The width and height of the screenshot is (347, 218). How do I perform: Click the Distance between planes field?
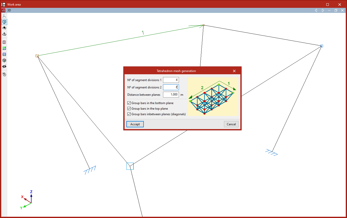click(171, 95)
